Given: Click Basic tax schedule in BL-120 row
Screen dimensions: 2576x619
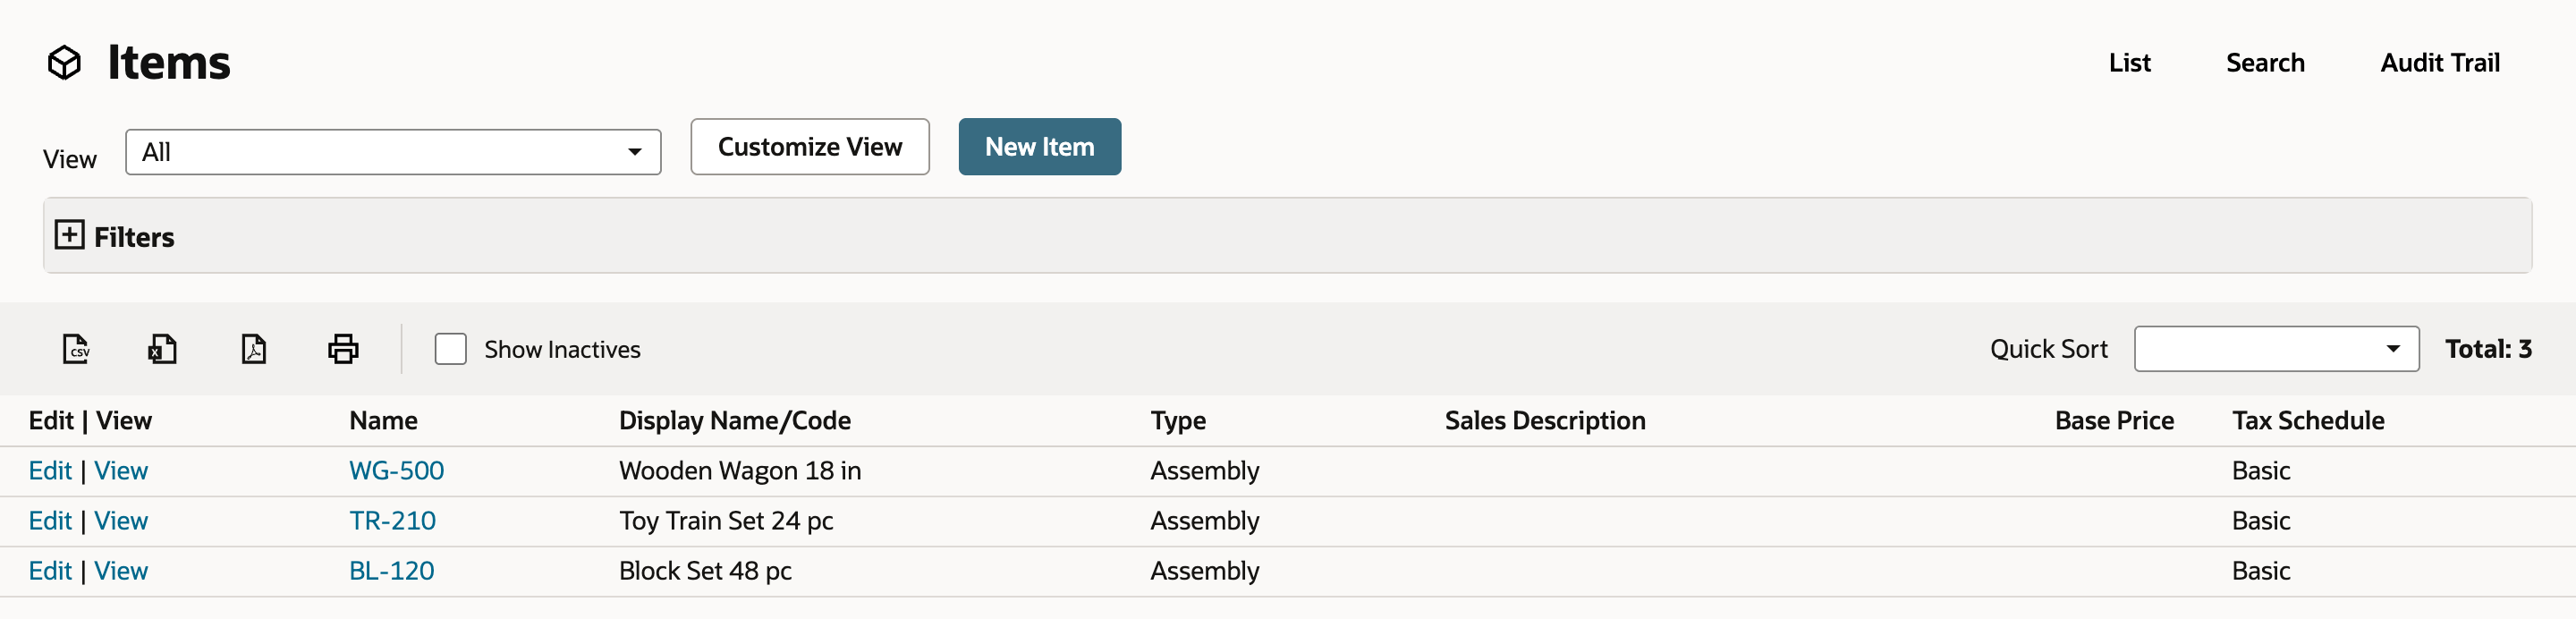Looking at the screenshot, I should (x=2261, y=571).
